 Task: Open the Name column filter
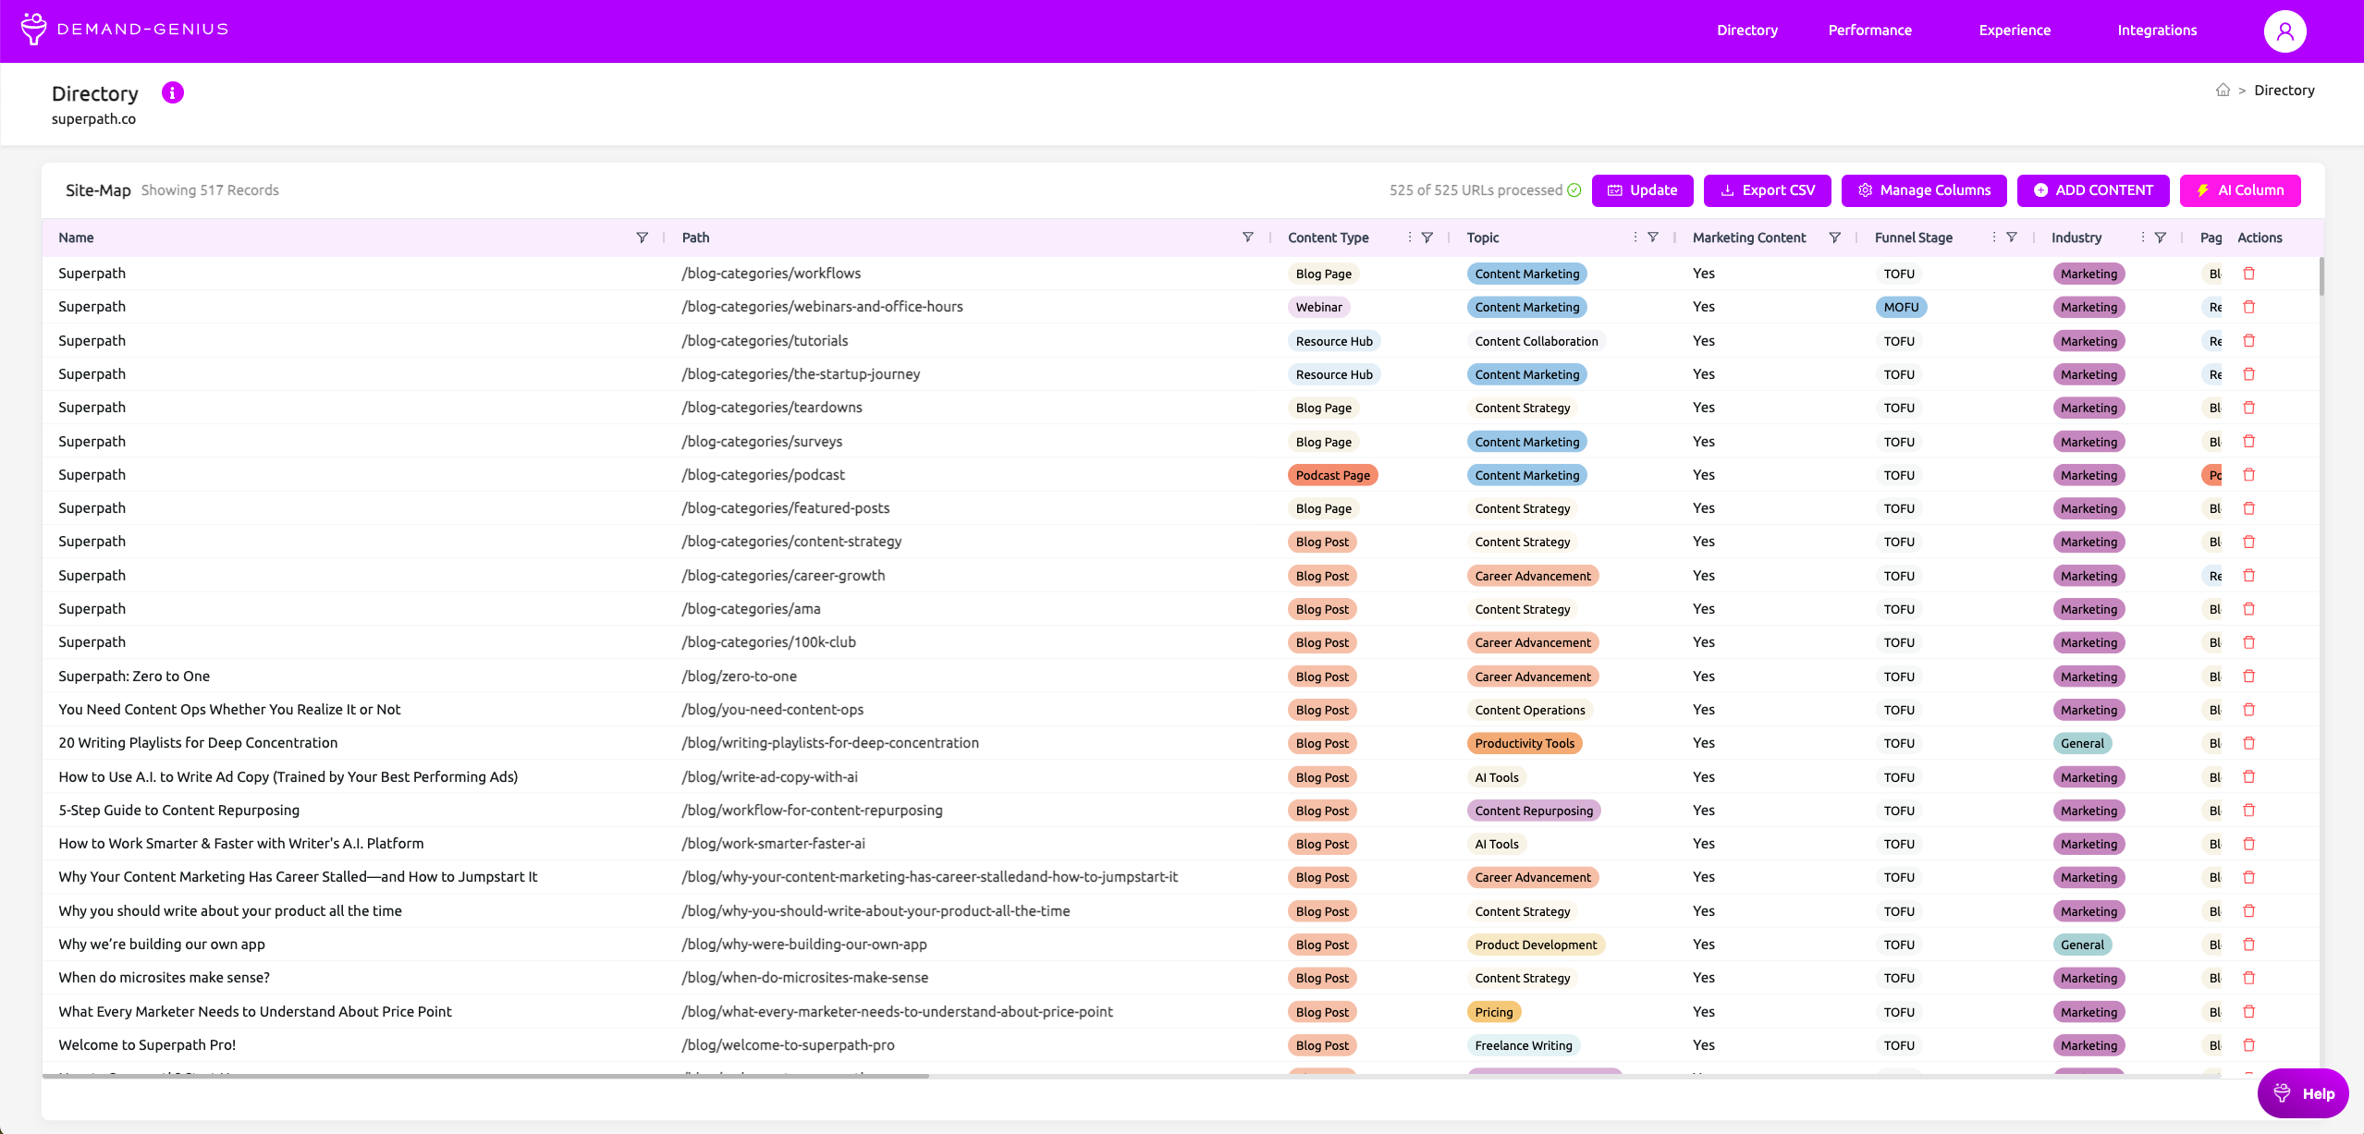(x=643, y=238)
